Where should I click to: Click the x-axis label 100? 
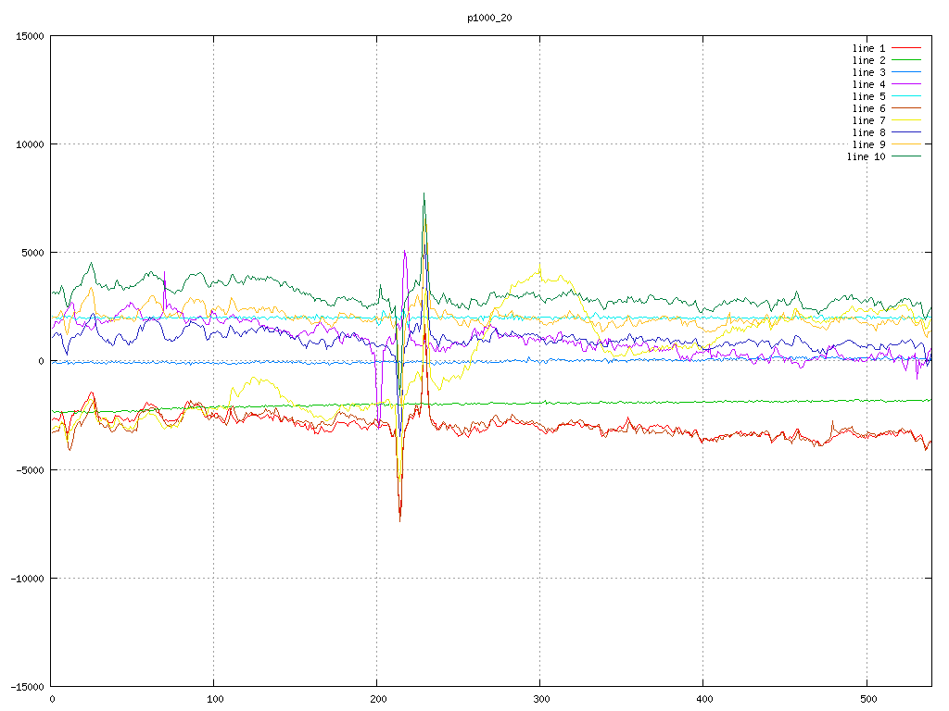(215, 700)
